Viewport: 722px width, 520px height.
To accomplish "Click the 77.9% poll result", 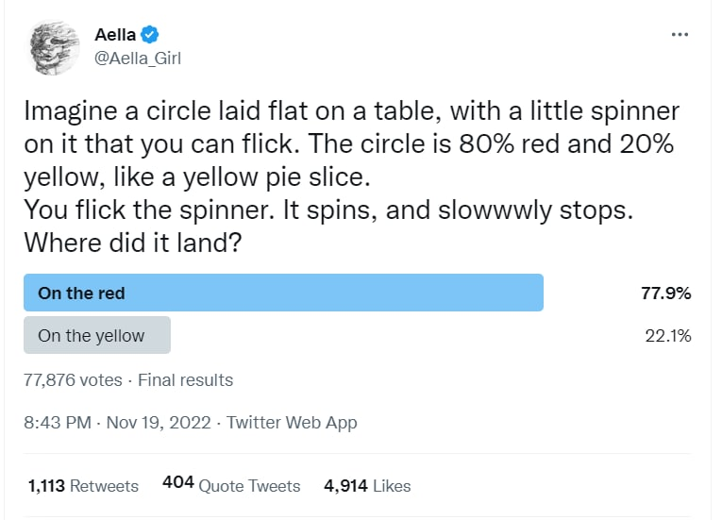I will [x=666, y=293].
